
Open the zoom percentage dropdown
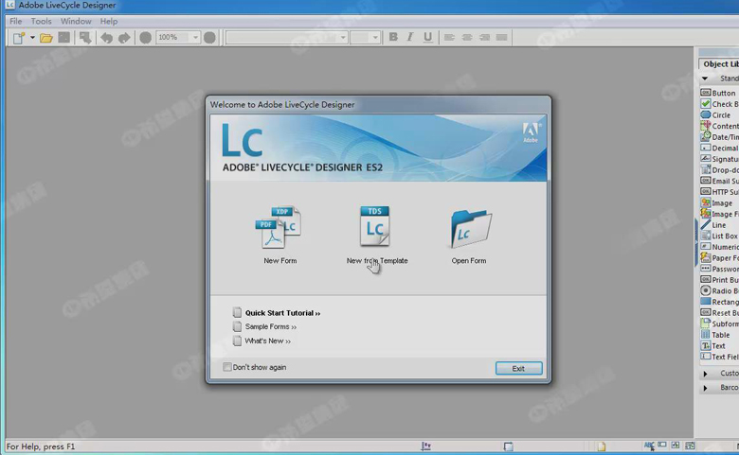point(195,38)
